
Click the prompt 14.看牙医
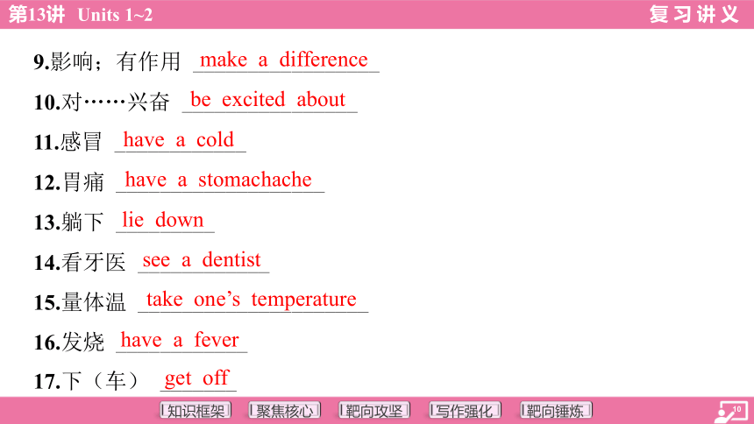79,262
